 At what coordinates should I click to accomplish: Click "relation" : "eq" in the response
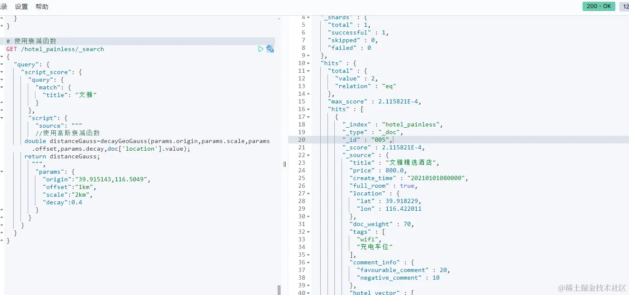[x=365, y=86]
